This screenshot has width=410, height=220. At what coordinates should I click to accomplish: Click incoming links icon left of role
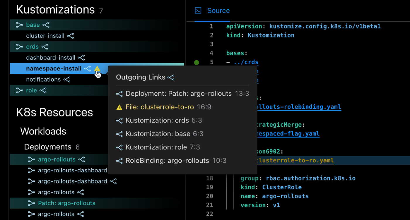coord(19,90)
